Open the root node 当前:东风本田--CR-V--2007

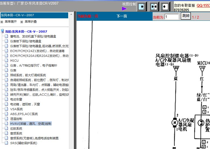tap(26, 32)
